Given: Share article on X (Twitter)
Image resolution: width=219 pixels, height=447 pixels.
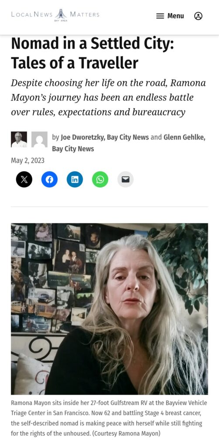Looking at the screenshot, I should point(24,179).
